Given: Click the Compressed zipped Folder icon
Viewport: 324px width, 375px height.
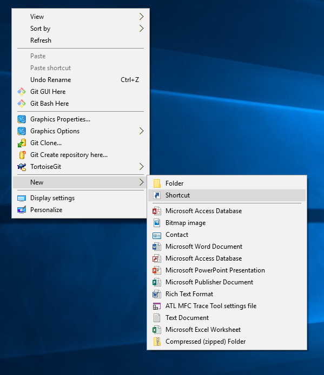Looking at the screenshot, I should (157, 342).
